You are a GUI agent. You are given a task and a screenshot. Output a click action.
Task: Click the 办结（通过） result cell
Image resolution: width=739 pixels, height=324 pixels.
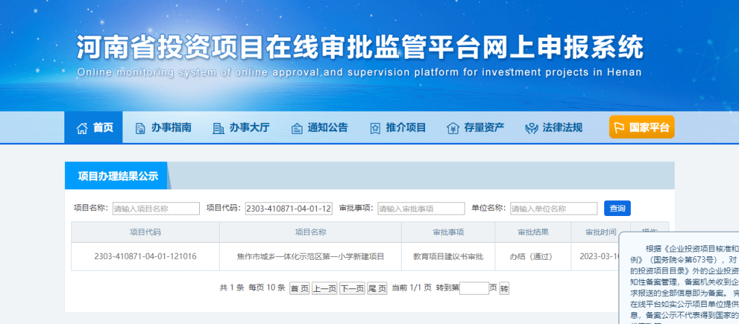tap(532, 256)
